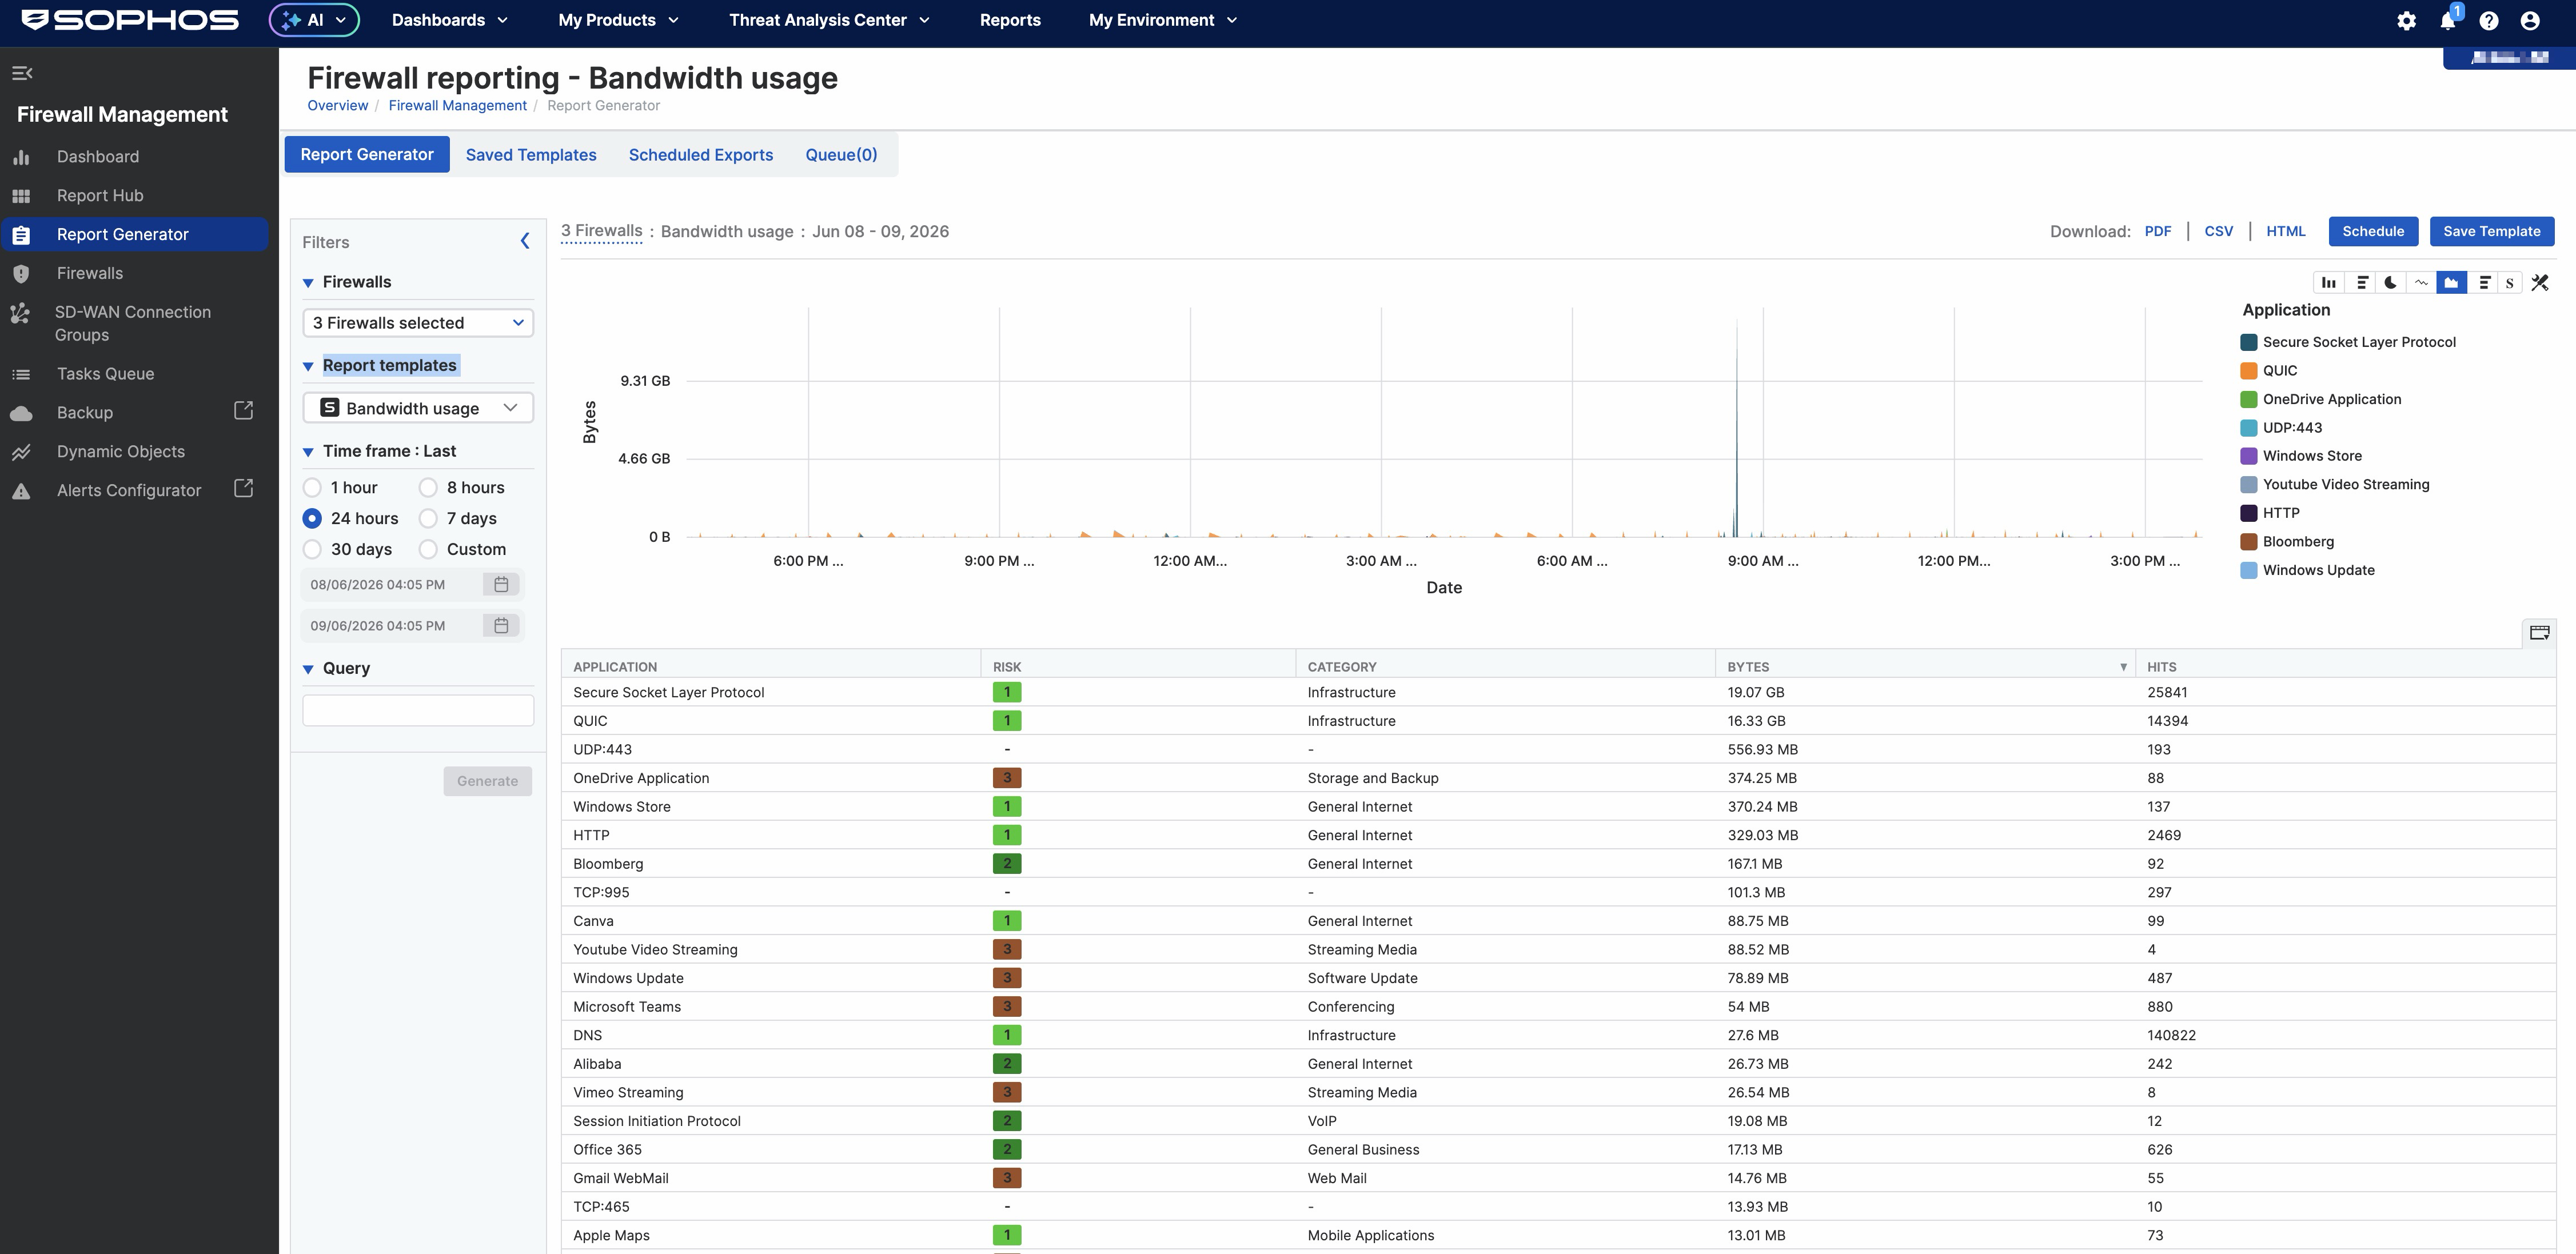This screenshot has width=2576, height=1254.
Task: Collapse the Report templates section
Action: click(308, 367)
